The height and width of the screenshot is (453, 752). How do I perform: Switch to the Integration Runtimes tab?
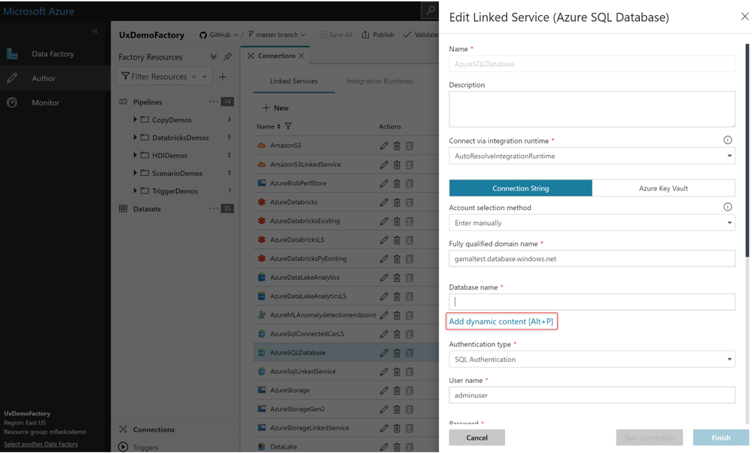379,81
